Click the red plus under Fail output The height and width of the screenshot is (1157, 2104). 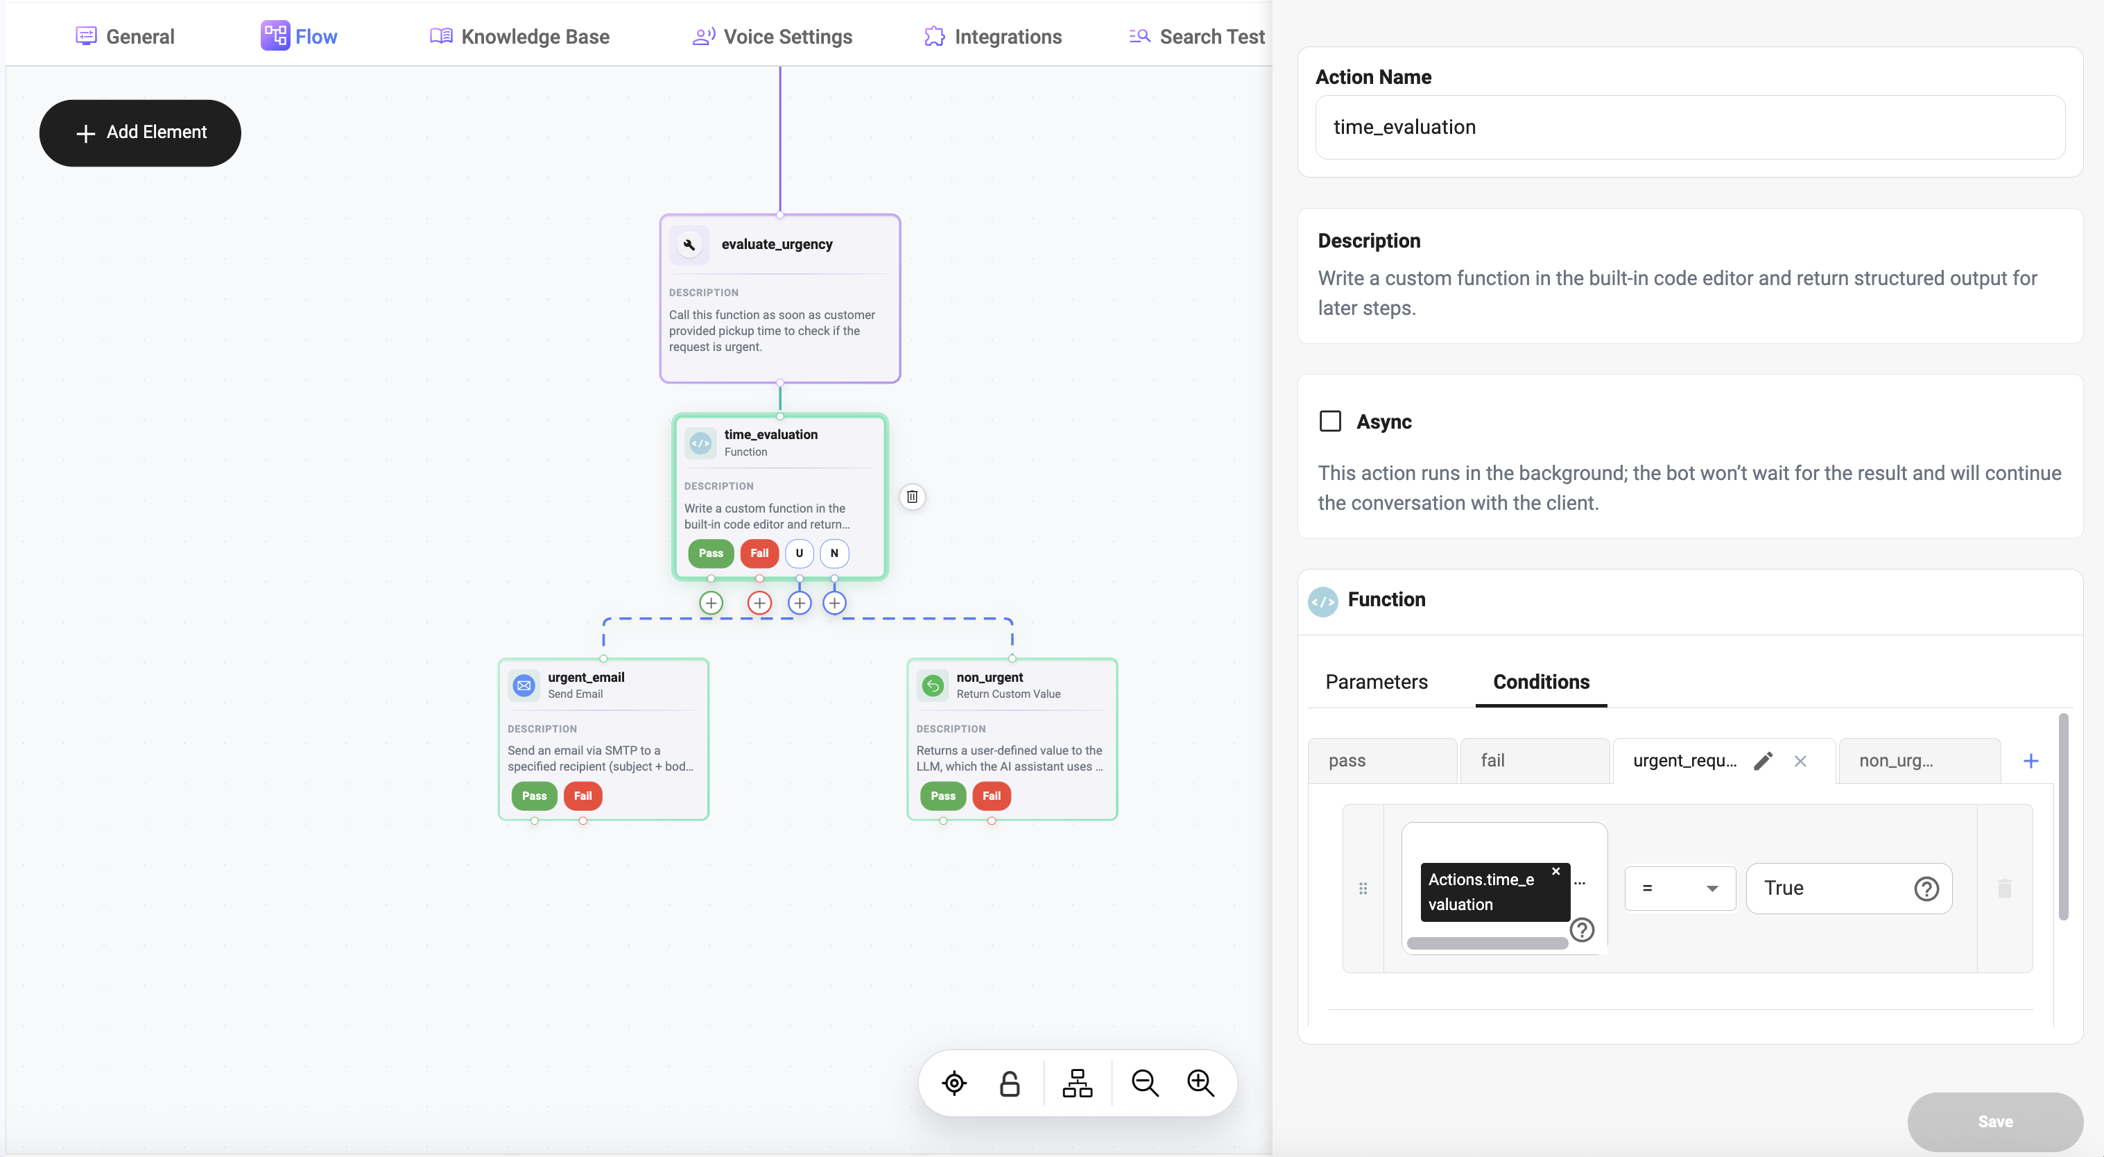(x=759, y=603)
